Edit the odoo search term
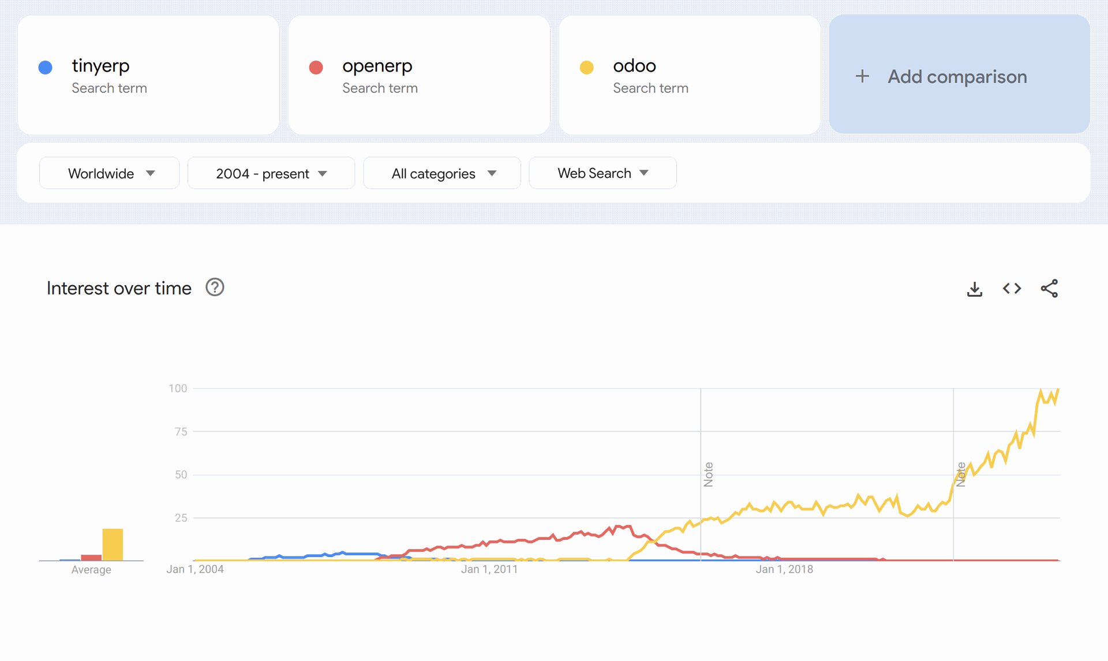Viewport: 1108px width, 661px height. 690,75
